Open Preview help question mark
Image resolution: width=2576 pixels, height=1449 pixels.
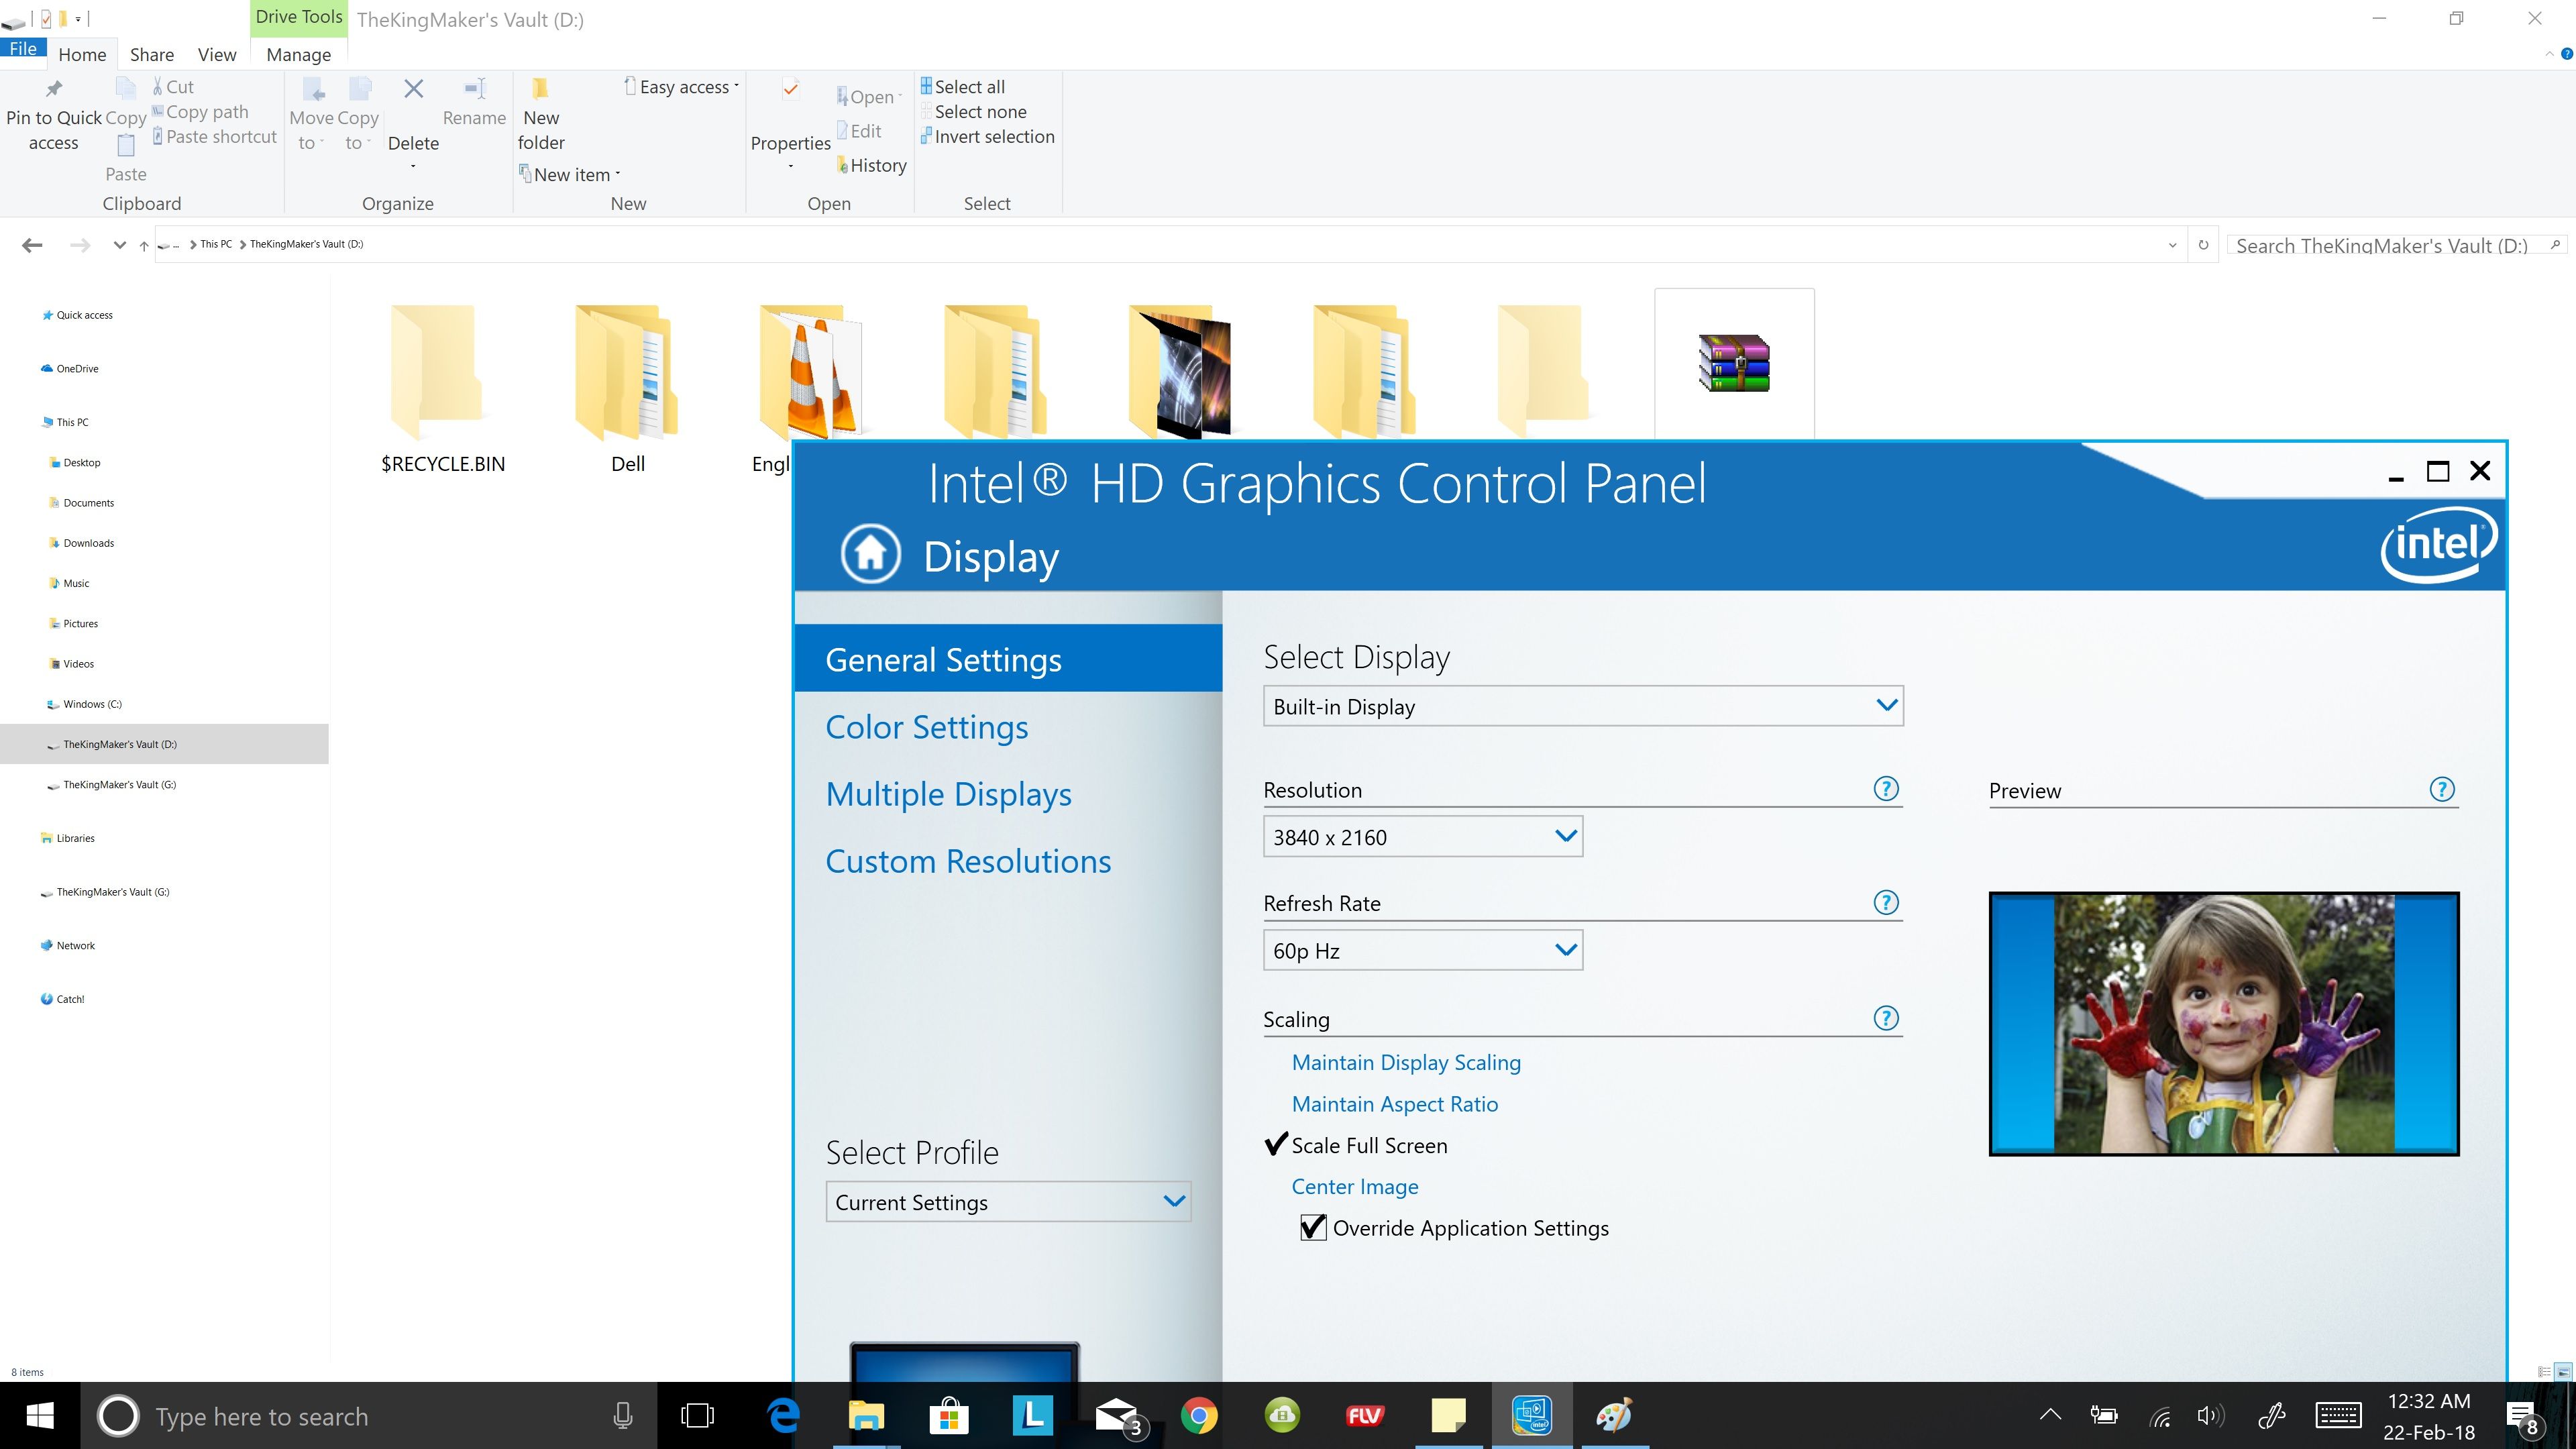2442,790
